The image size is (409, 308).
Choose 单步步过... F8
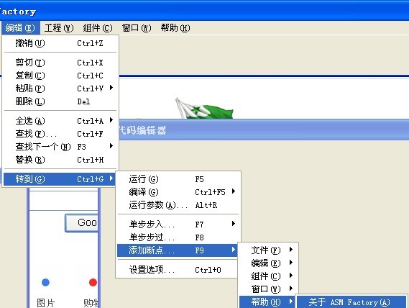178,237
